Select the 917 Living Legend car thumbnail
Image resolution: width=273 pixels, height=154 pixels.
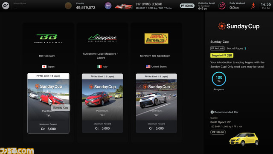(124, 7)
